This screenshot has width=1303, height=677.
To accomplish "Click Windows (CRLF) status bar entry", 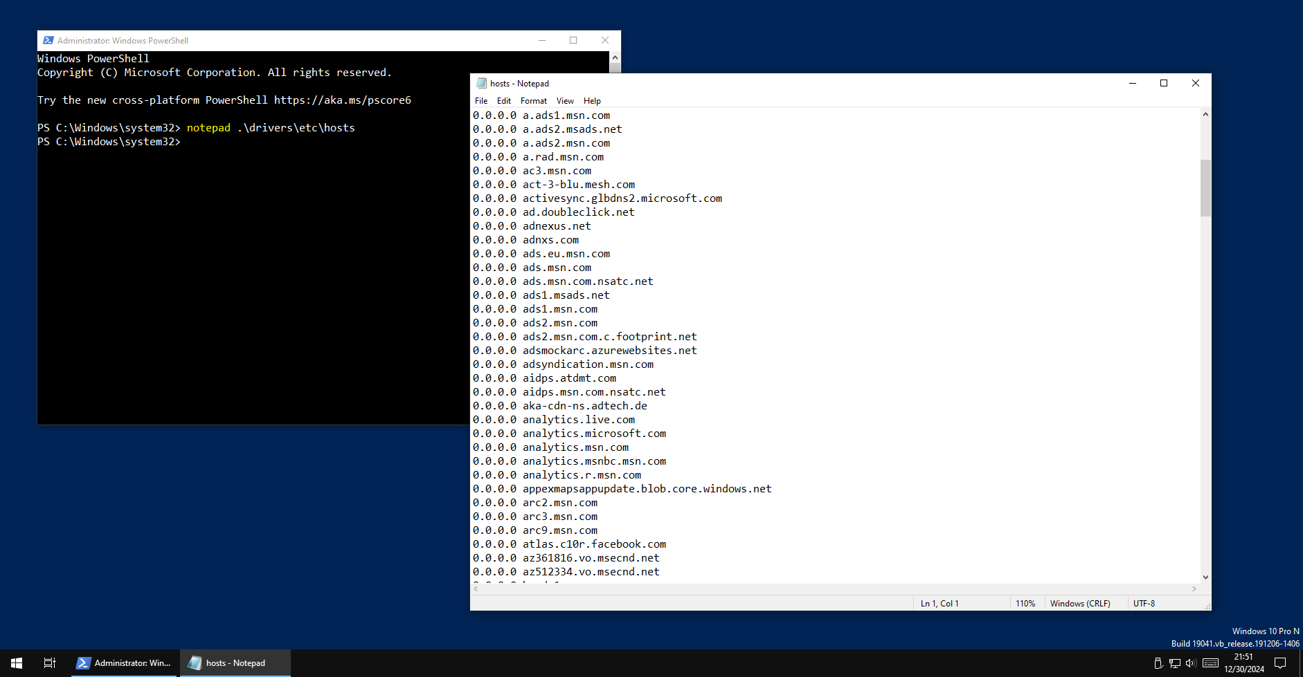I will (1080, 604).
